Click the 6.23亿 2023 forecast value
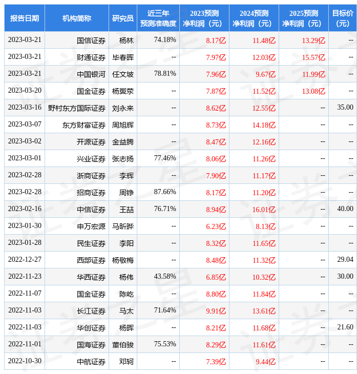357x374 pixels. point(216,226)
